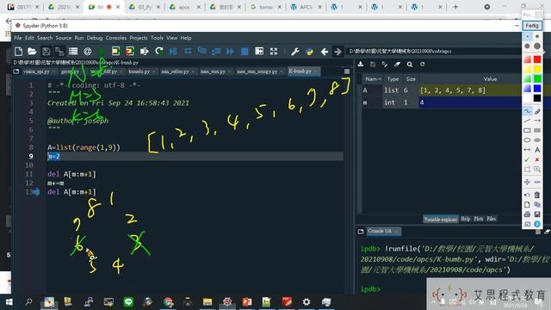The height and width of the screenshot is (310, 551).
Task: Open Windows Start menu
Action: pyautogui.click(x=9, y=302)
